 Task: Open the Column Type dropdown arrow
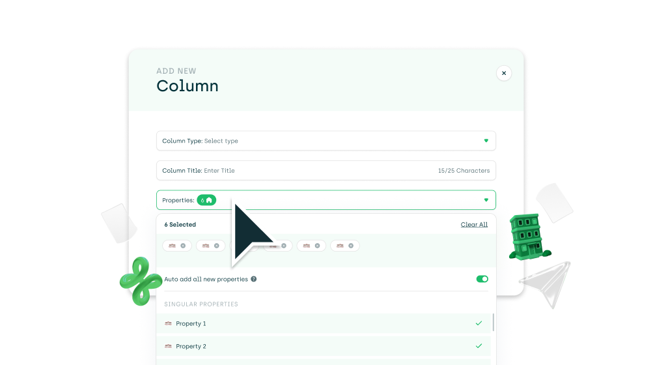[486, 141]
